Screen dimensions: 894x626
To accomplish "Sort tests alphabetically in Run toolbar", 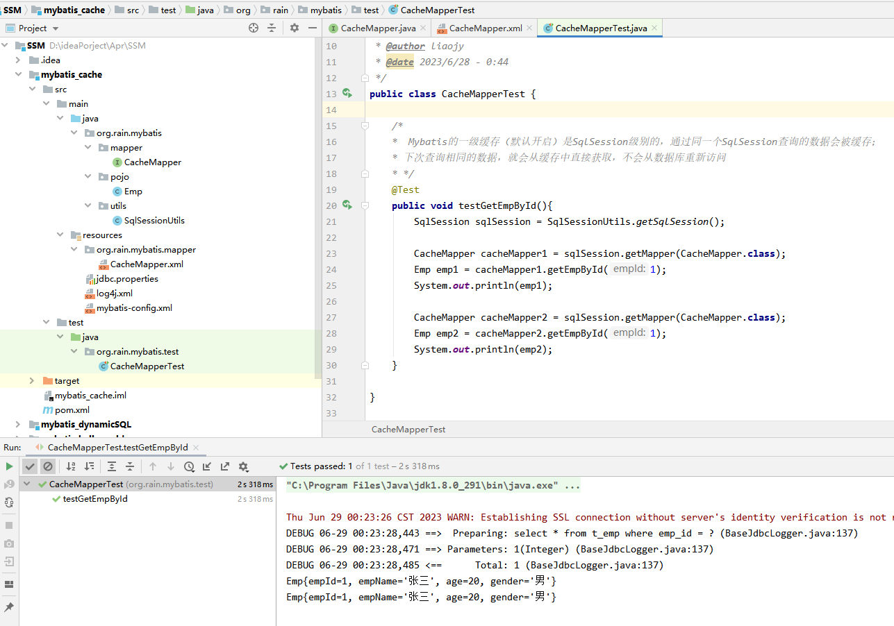I will [x=71, y=466].
